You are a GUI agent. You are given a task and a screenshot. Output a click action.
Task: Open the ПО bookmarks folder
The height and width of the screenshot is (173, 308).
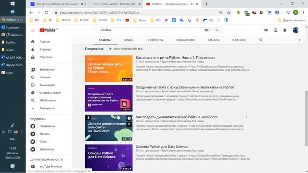(x=155, y=20)
